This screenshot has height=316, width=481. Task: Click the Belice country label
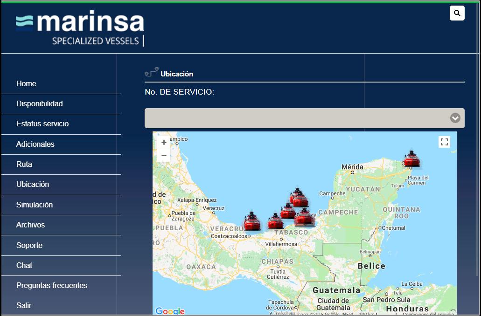[x=371, y=266]
